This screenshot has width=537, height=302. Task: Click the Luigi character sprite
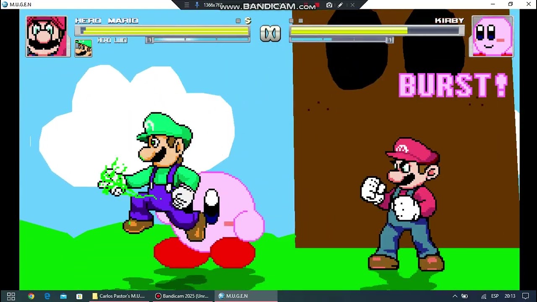point(164,176)
